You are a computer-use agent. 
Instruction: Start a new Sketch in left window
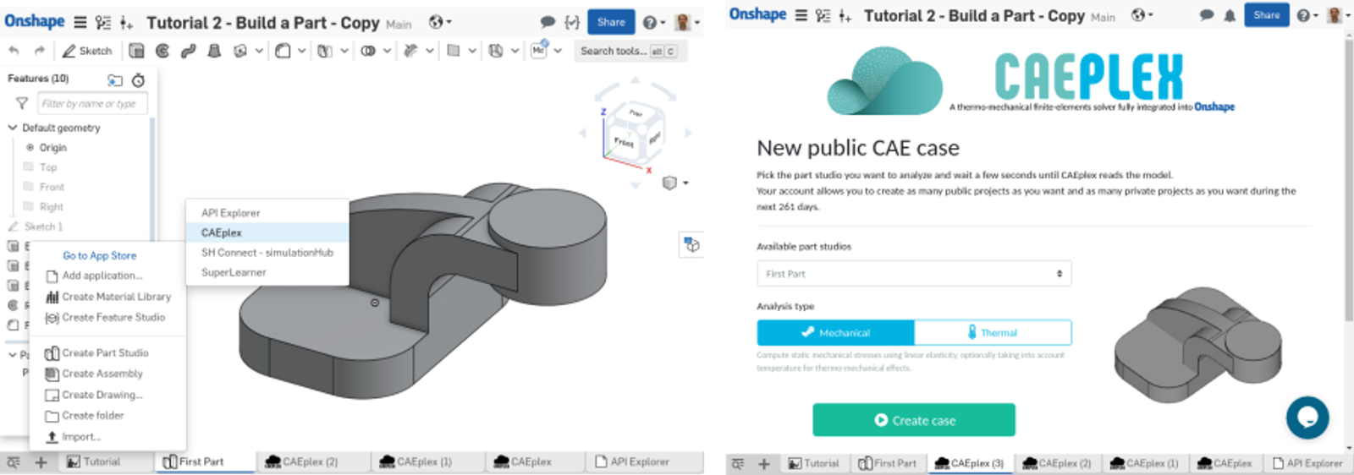(x=87, y=51)
